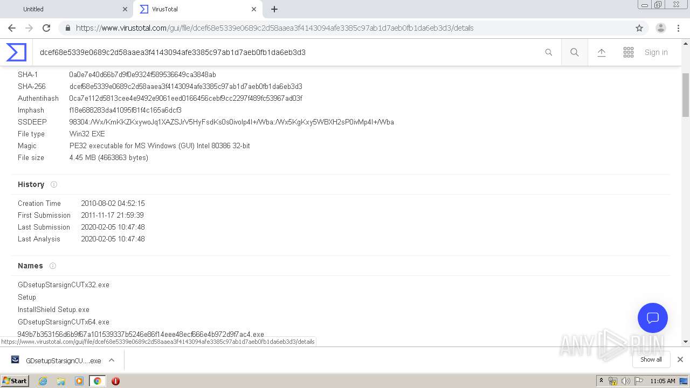Open the GDsetupStarsignCU....exe download item
Image resolution: width=690 pixels, height=388 pixels.
[57, 361]
